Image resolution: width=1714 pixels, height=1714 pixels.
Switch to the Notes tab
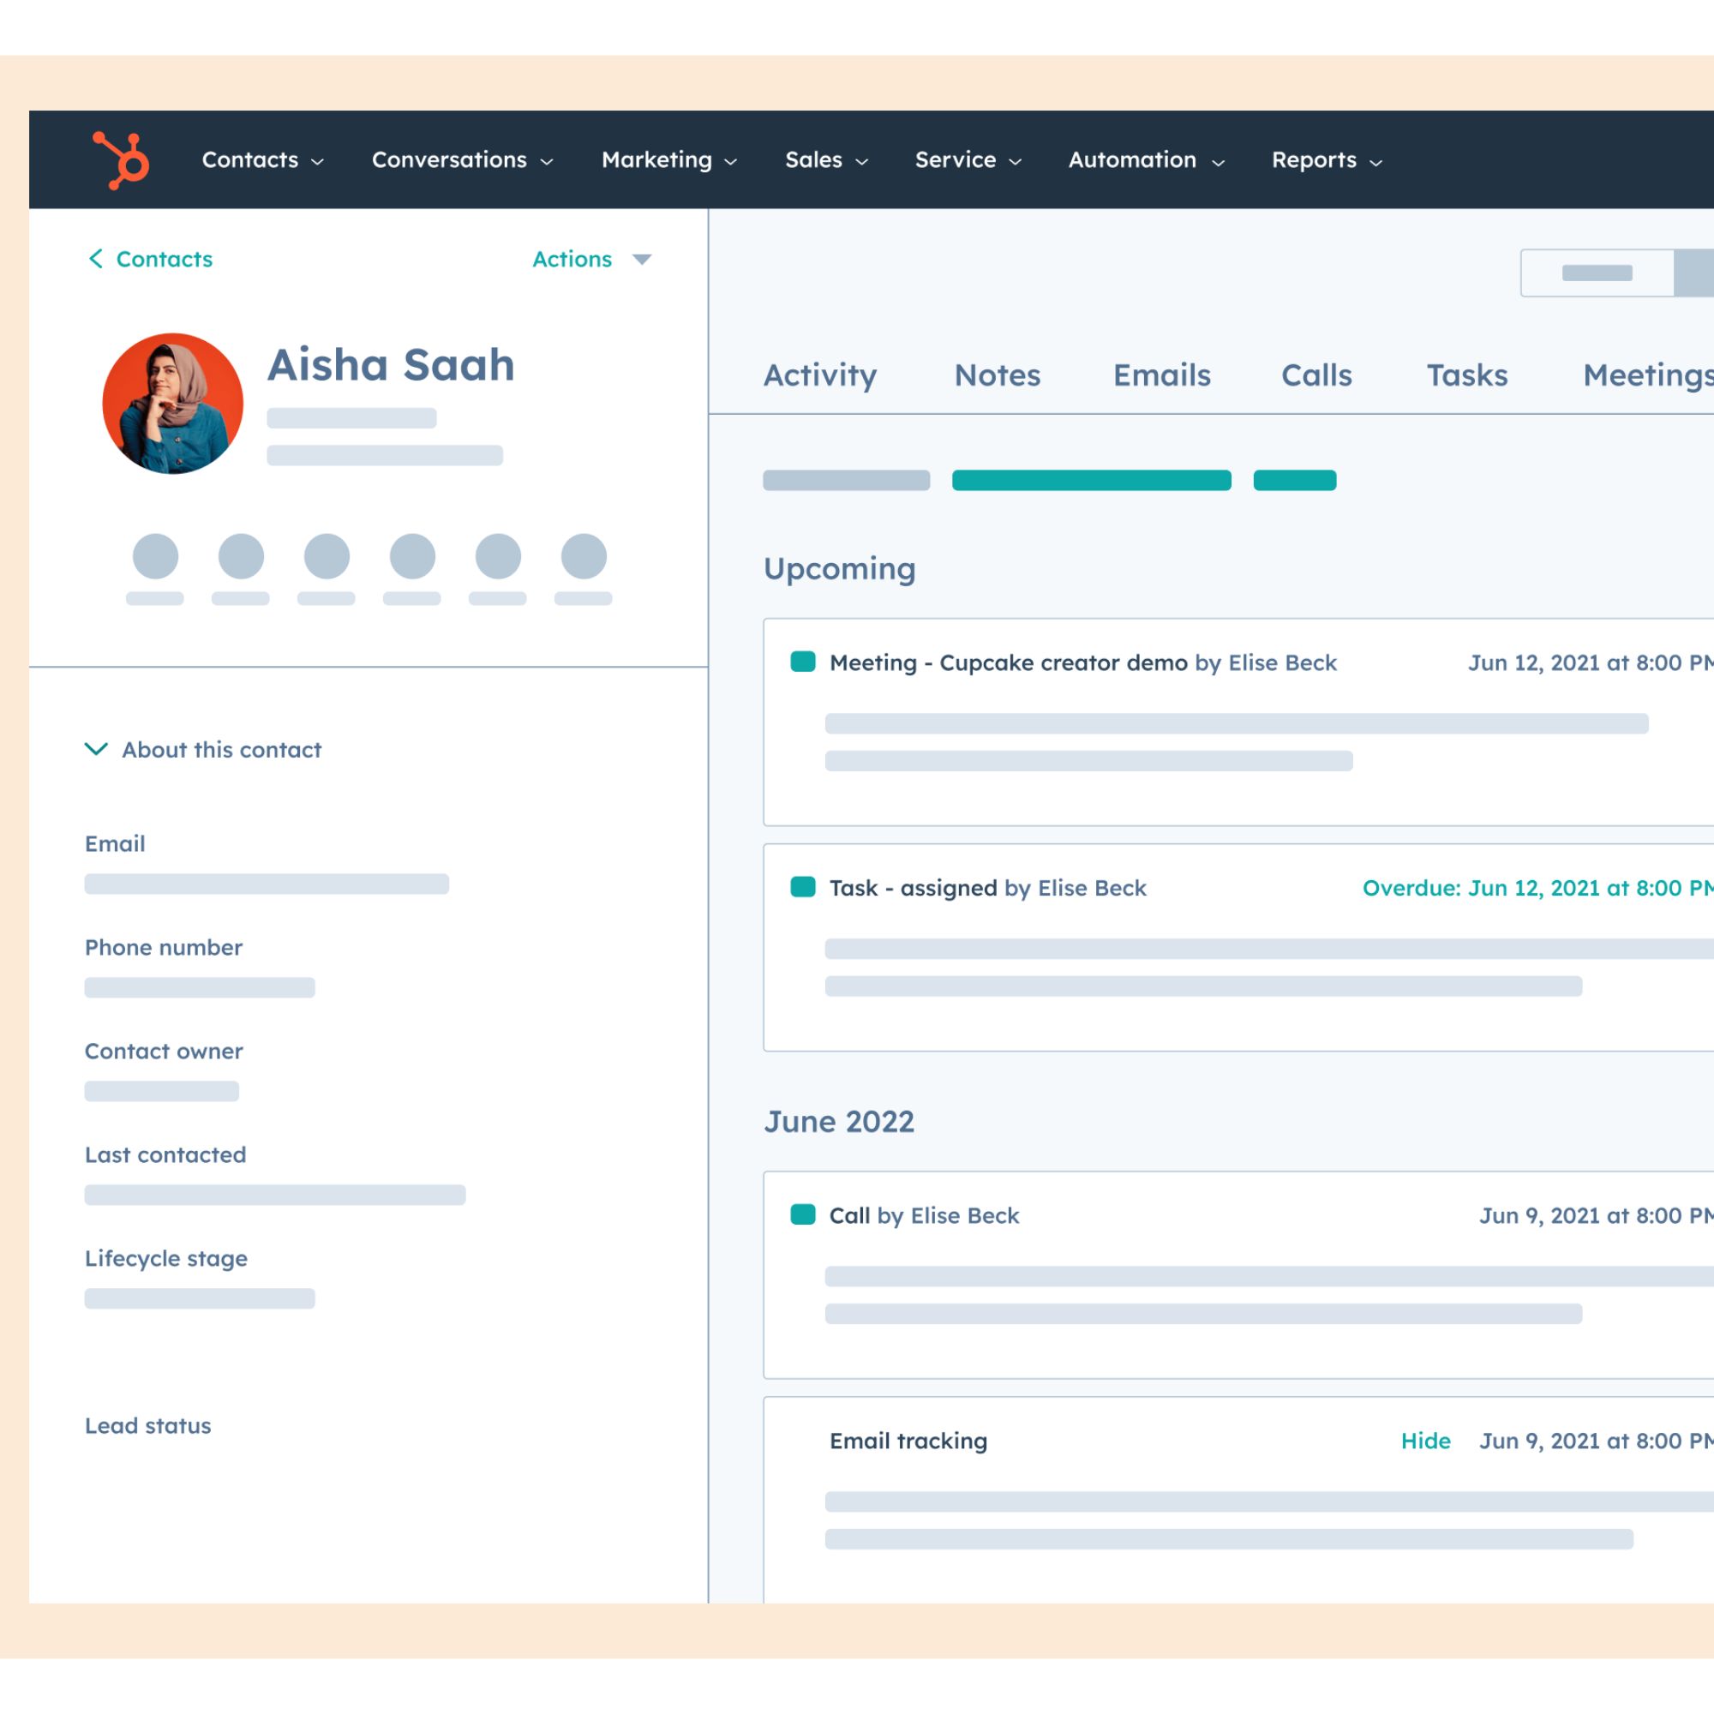point(998,375)
